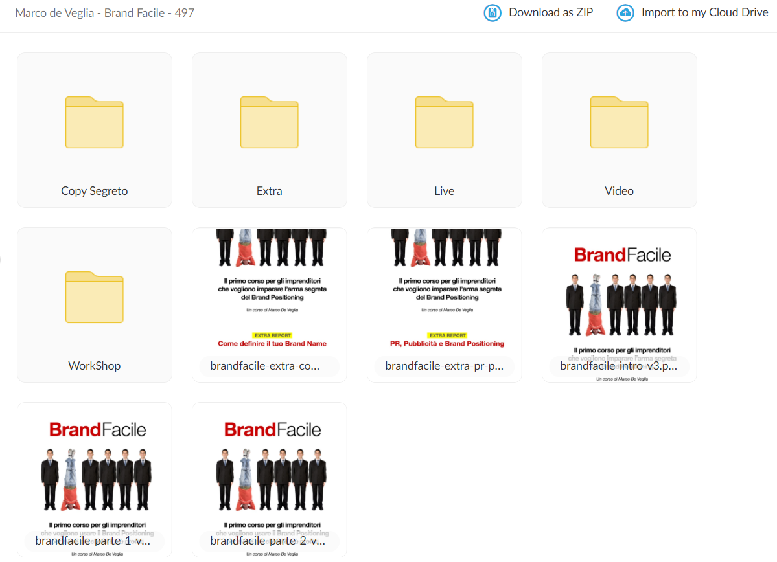The width and height of the screenshot is (777, 562).
Task: Click the brandfacile-parte-1-v... file name
Action: point(93,541)
